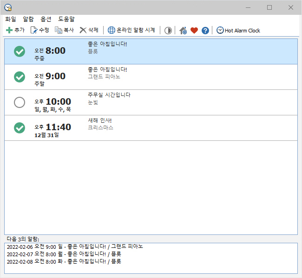Click the 그랜드 피아노 sound name in the 9:00 alarm row
The height and width of the screenshot is (278, 302).
click(104, 77)
